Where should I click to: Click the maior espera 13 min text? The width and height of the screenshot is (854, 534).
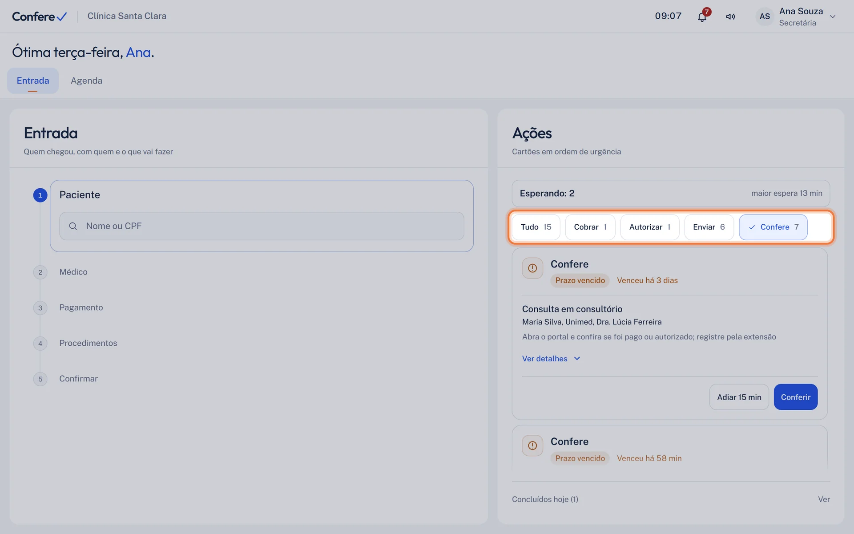click(786, 193)
